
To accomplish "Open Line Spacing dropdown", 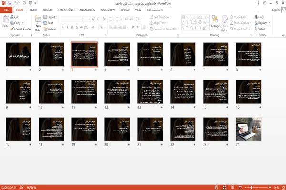I will [138, 19].
